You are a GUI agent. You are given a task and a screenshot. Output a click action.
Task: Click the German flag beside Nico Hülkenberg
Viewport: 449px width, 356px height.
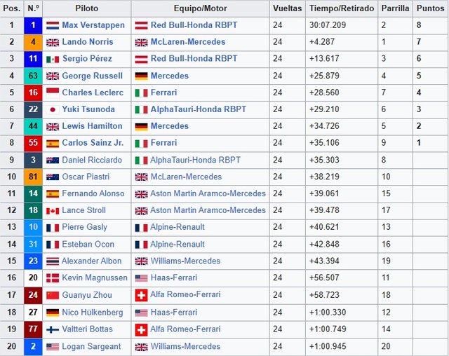[x=53, y=313]
